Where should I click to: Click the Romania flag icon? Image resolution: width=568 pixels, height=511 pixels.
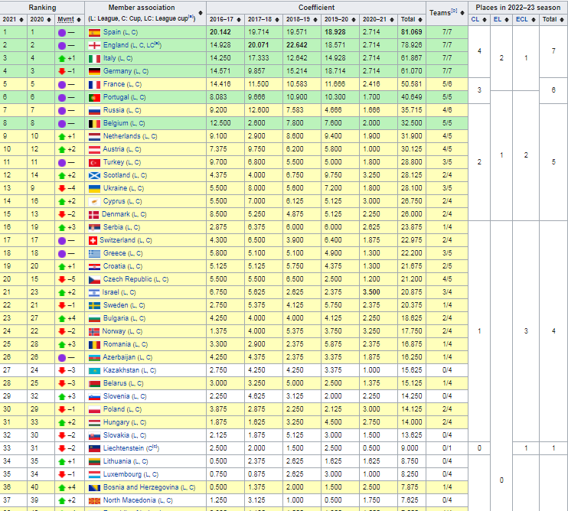coord(95,345)
